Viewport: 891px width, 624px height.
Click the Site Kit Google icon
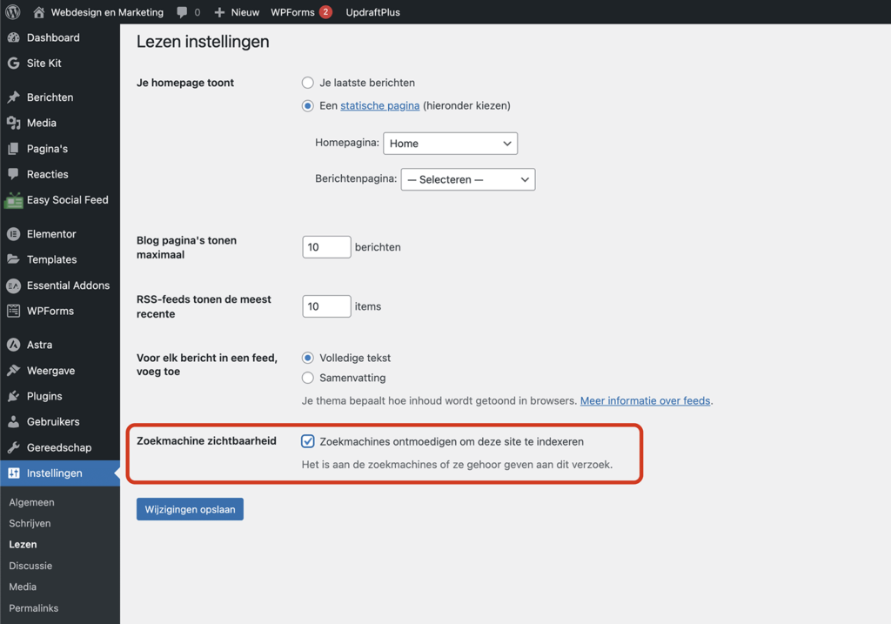(13, 64)
